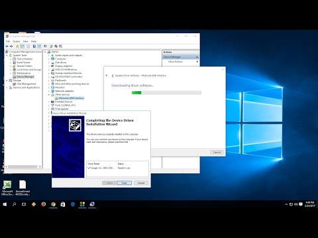Expand Services and Applications node
The image size is (318, 238).
[7, 87]
